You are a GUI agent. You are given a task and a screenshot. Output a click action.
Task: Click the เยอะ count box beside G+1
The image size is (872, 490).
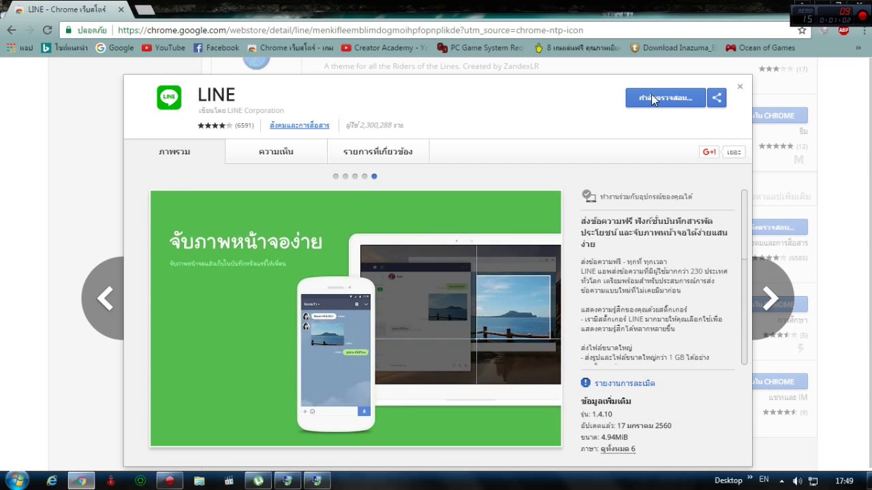point(734,152)
